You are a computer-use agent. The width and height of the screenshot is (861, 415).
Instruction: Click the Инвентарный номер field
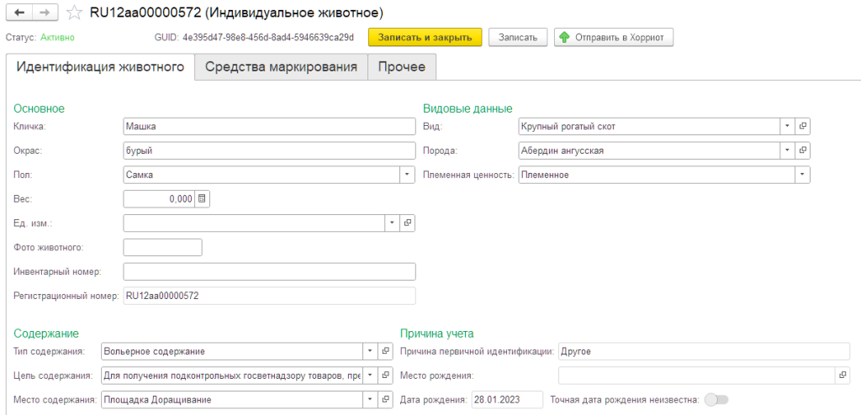pos(270,271)
